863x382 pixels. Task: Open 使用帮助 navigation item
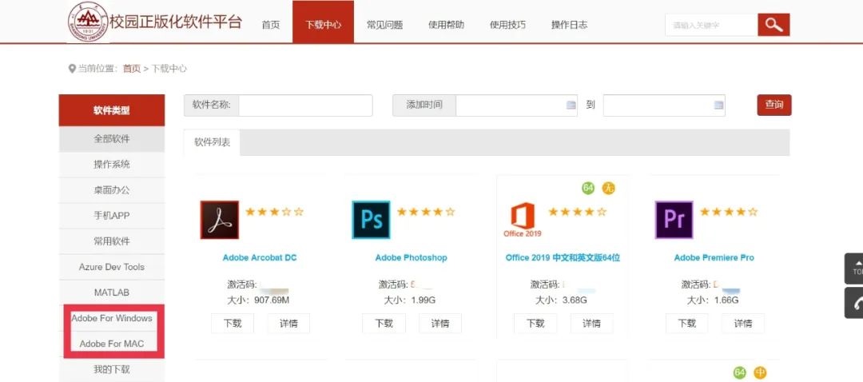click(447, 25)
